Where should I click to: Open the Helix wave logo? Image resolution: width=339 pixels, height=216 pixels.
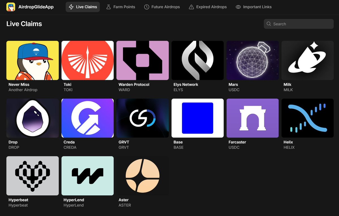307,118
